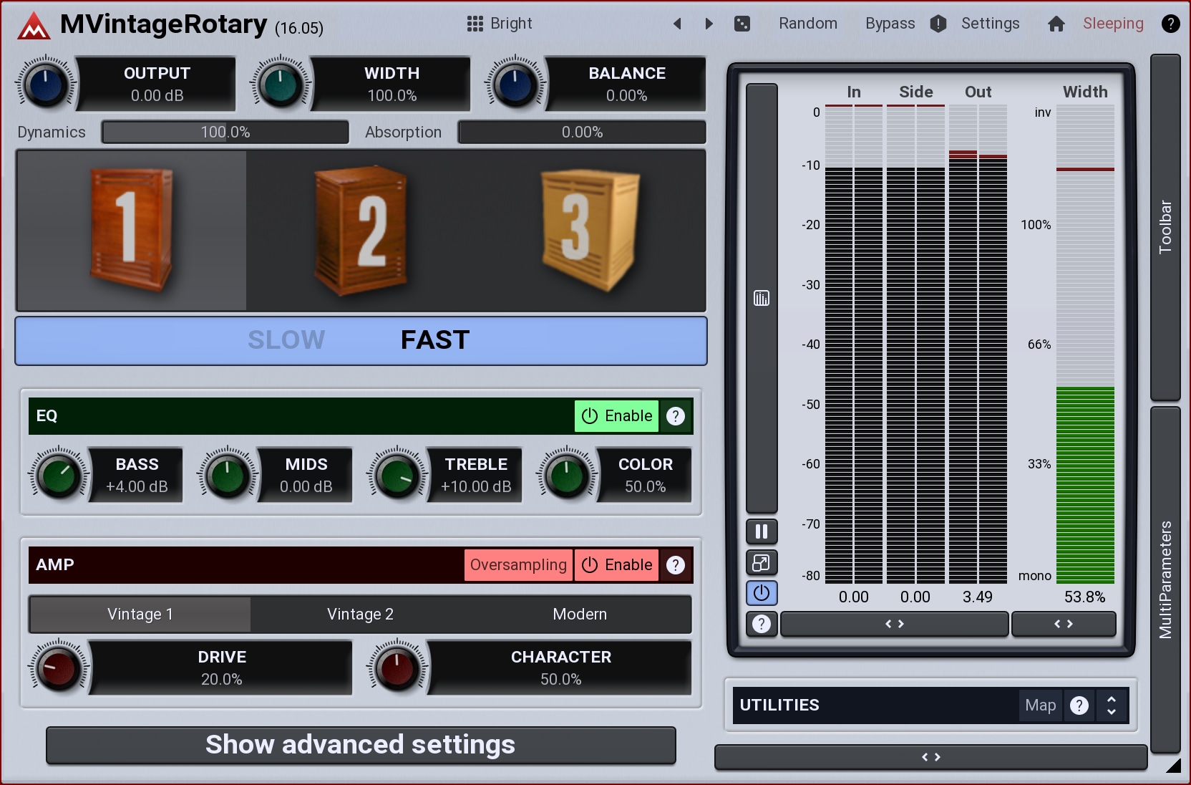Open the Bright preset selector
The image size is (1191, 785).
pyautogui.click(x=511, y=24)
